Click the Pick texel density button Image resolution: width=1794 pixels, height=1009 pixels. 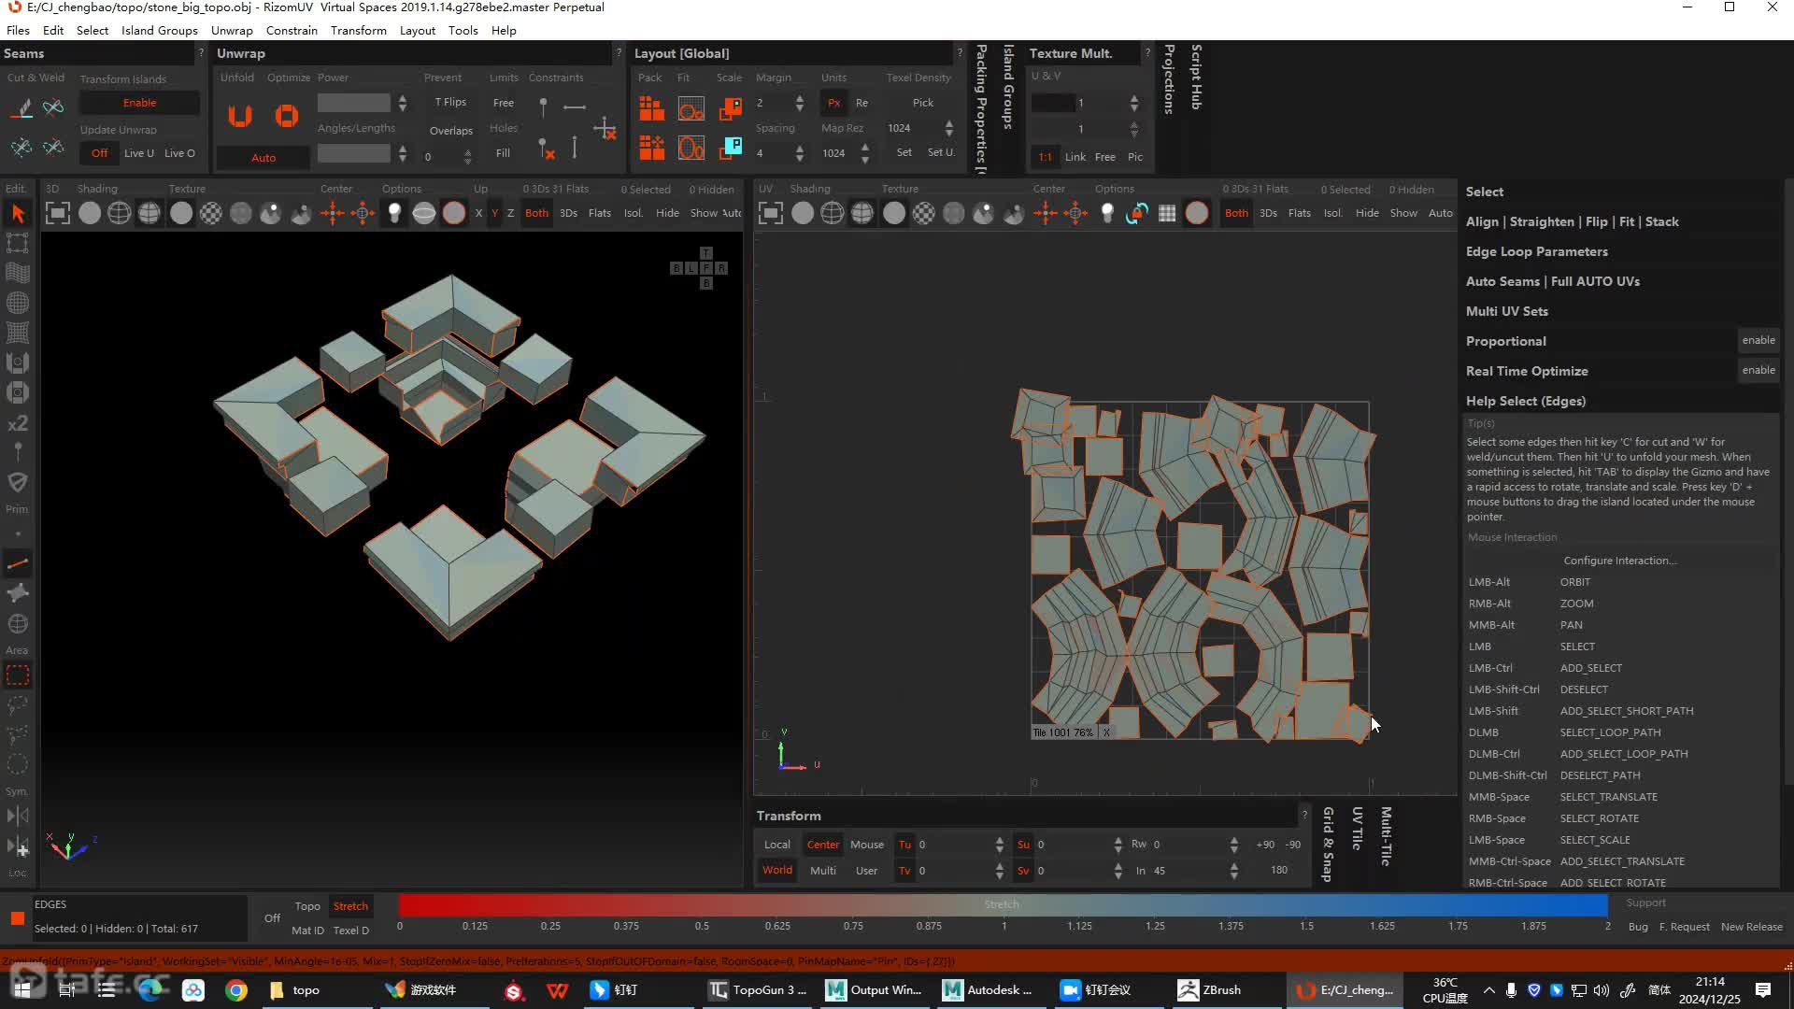click(x=923, y=103)
